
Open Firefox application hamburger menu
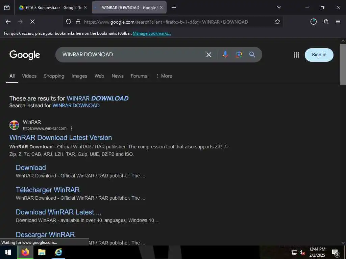[x=338, y=22]
